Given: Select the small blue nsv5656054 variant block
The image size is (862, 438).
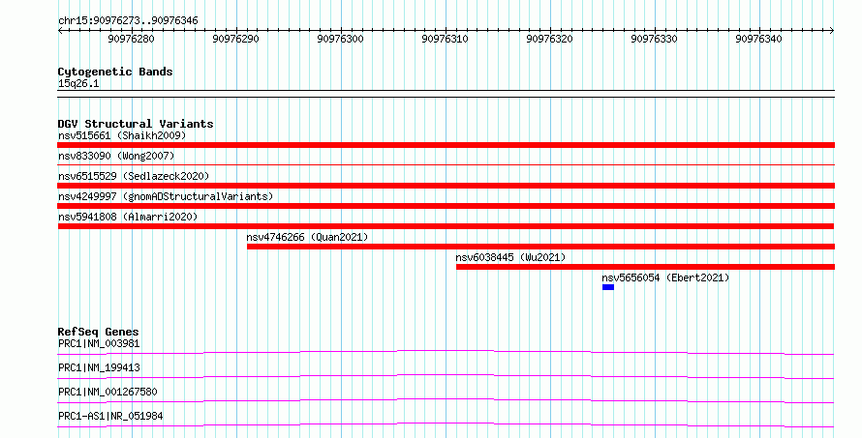Looking at the screenshot, I should (x=608, y=287).
